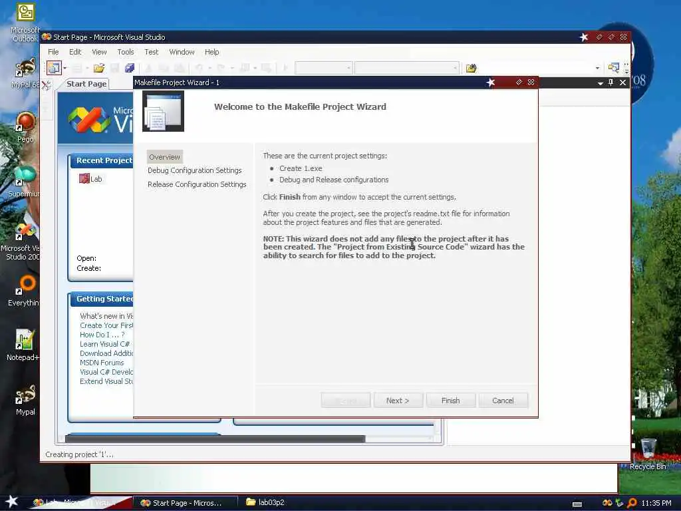Click the star icon in wizard title bar

click(491, 82)
